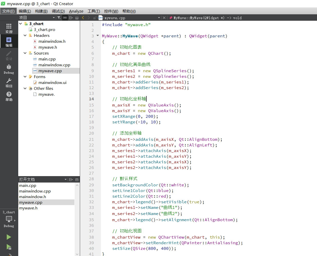The width and height of the screenshot is (317, 256).
Task: Click the C++ file icon beside mywave.cpp in toolbar
Action: [x=101, y=18]
